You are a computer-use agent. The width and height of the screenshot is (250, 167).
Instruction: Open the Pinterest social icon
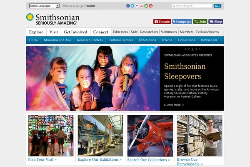[x=151, y=6]
